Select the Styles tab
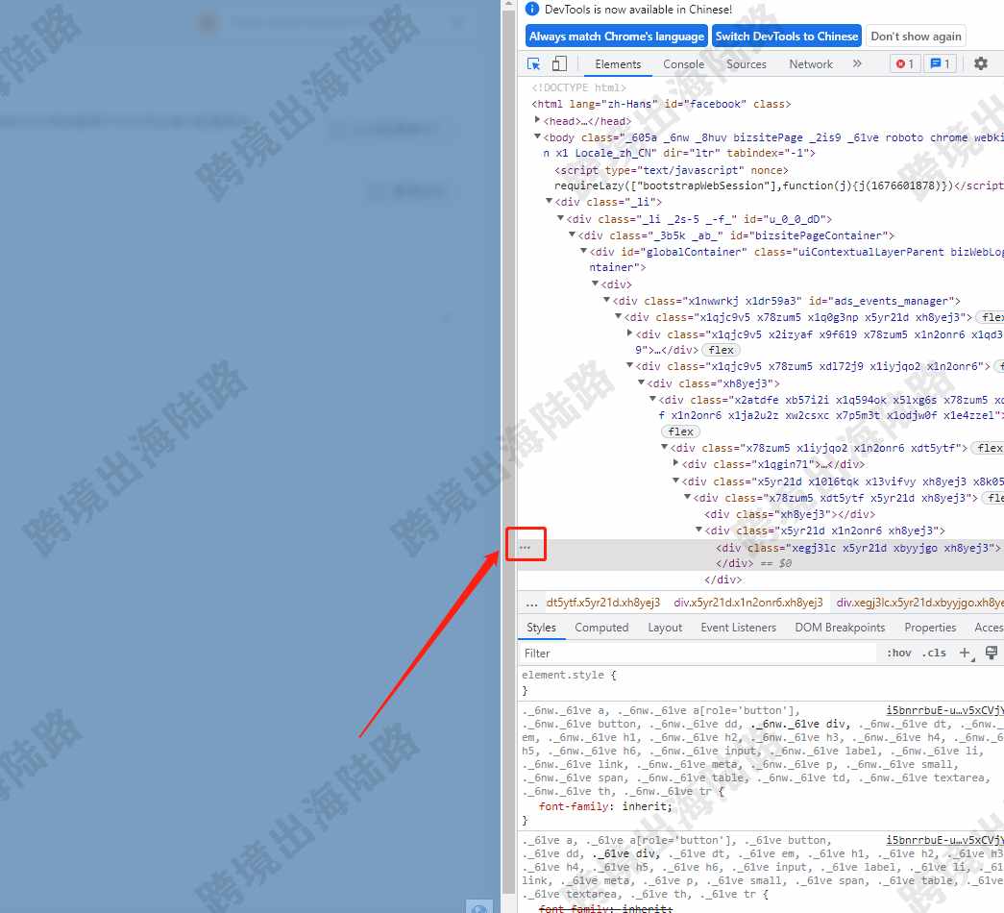 click(x=541, y=628)
